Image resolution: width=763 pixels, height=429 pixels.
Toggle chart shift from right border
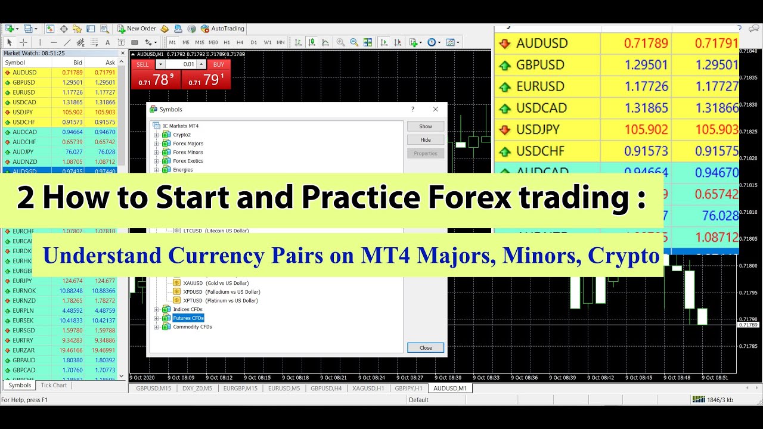click(398, 42)
